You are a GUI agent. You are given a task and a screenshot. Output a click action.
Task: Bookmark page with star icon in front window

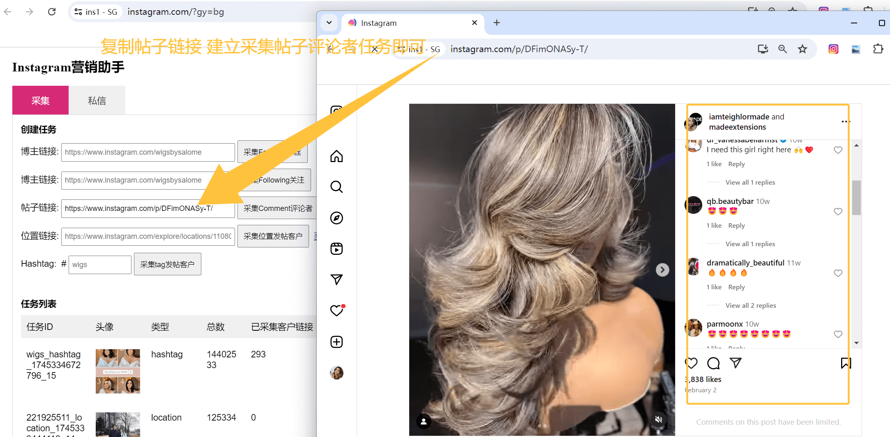click(x=802, y=49)
